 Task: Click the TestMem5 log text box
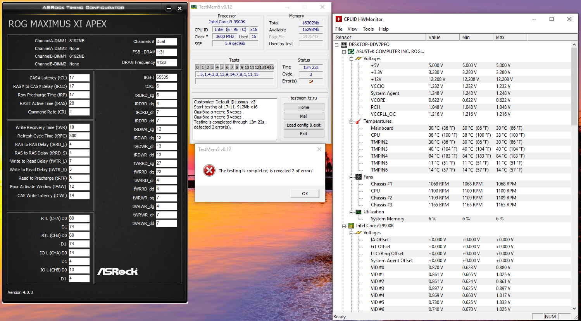(x=235, y=119)
